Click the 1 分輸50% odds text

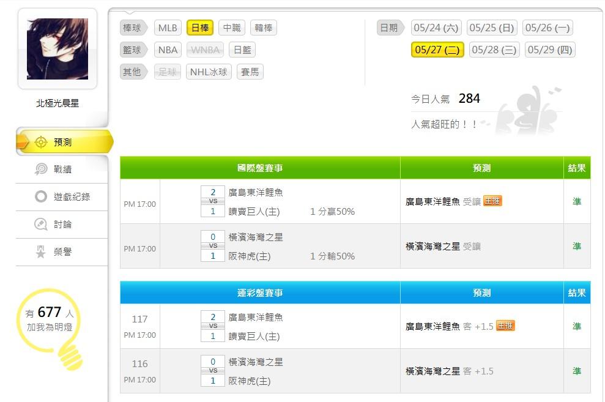[x=333, y=256]
